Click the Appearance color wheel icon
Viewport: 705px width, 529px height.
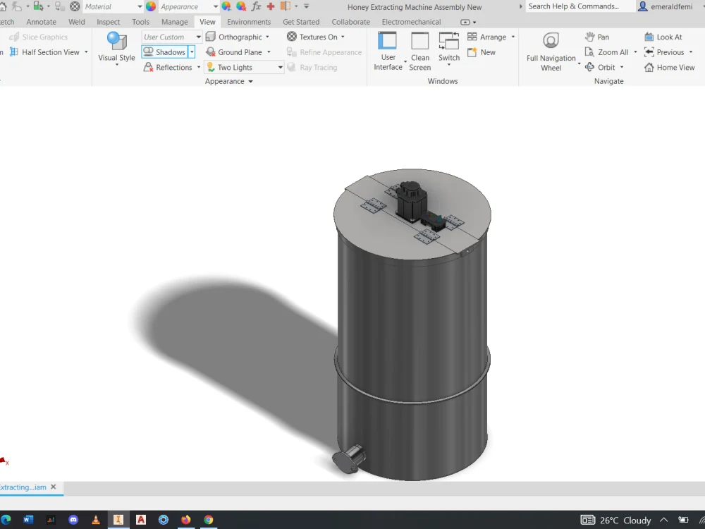(150, 6)
